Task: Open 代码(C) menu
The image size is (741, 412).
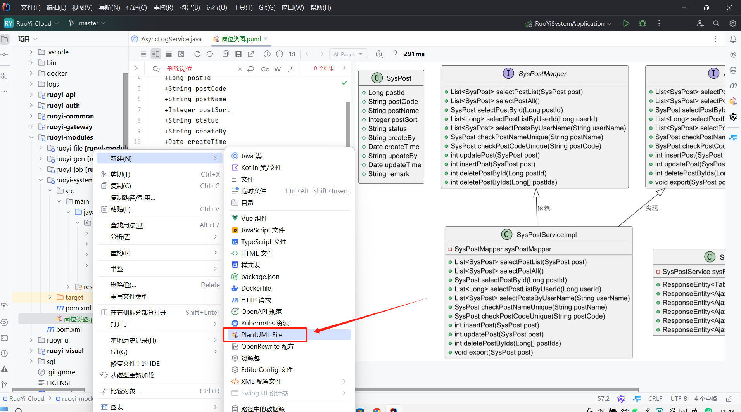Action: coord(136,8)
